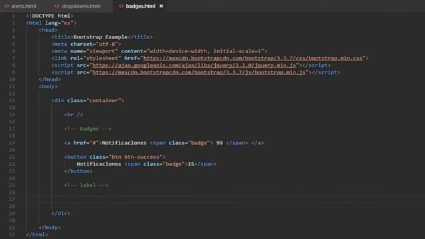Viewport: 425px width, 239px height.
Task: Click the HTML file icon on alerts.html tab
Action: 7,6
